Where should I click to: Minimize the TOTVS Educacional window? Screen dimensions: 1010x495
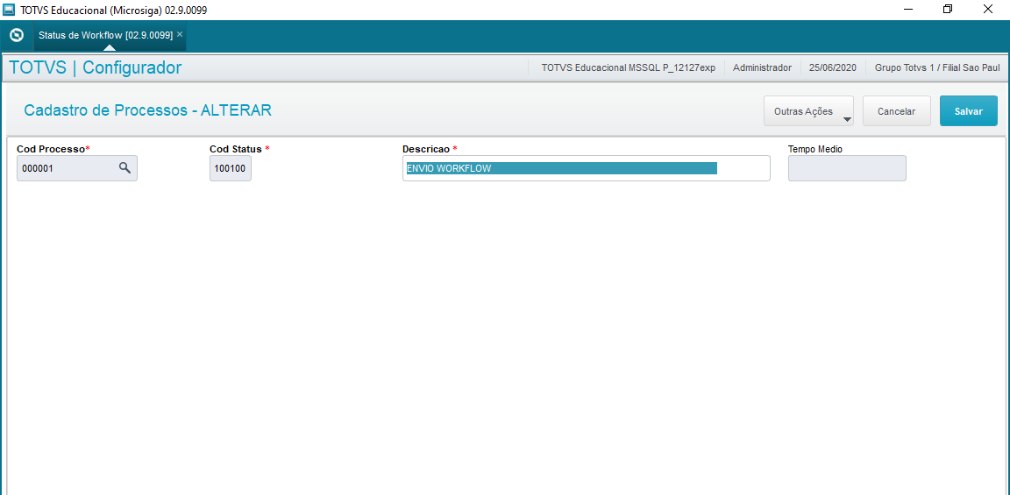908,10
